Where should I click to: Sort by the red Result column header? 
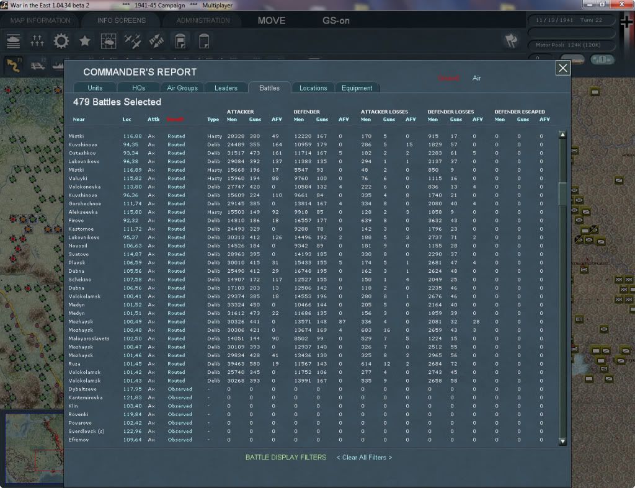(175, 120)
